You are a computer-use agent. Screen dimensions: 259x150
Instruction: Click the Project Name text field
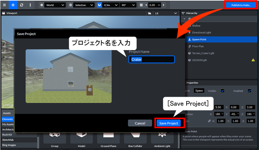[x=152, y=60]
